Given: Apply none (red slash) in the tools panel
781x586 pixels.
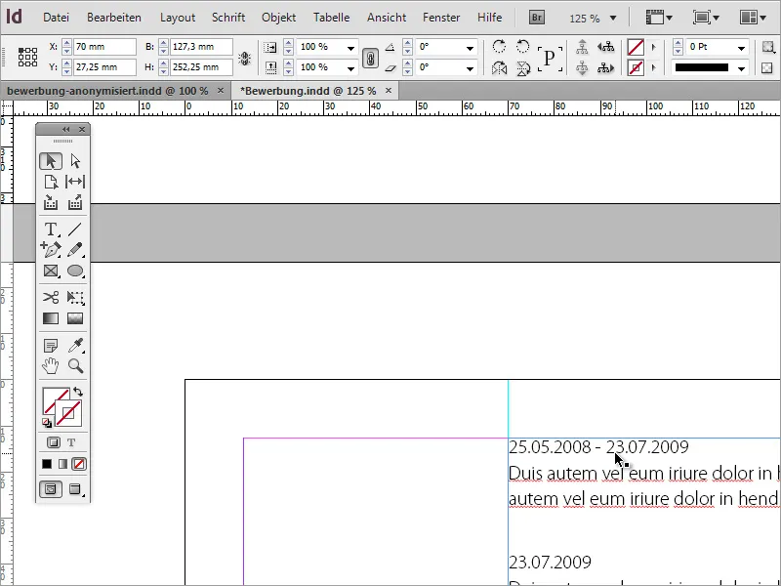Looking at the screenshot, I should 79,465.
